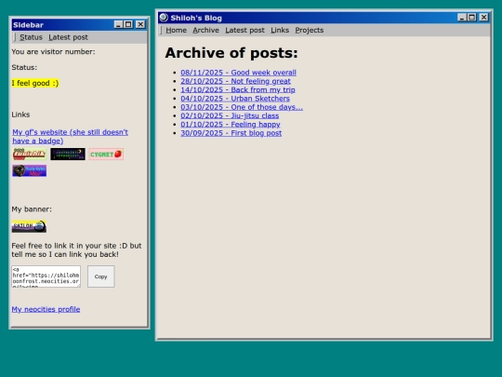This screenshot has width=502, height=377.
Task: Open the Projects menu item
Action: tap(310, 30)
